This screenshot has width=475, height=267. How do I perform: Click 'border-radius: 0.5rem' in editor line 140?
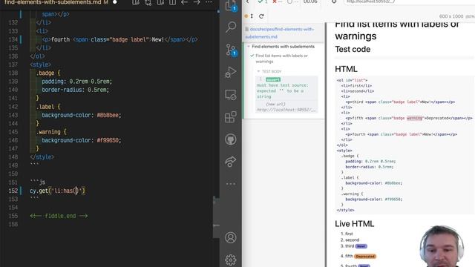pyautogui.click(x=76, y=90)
